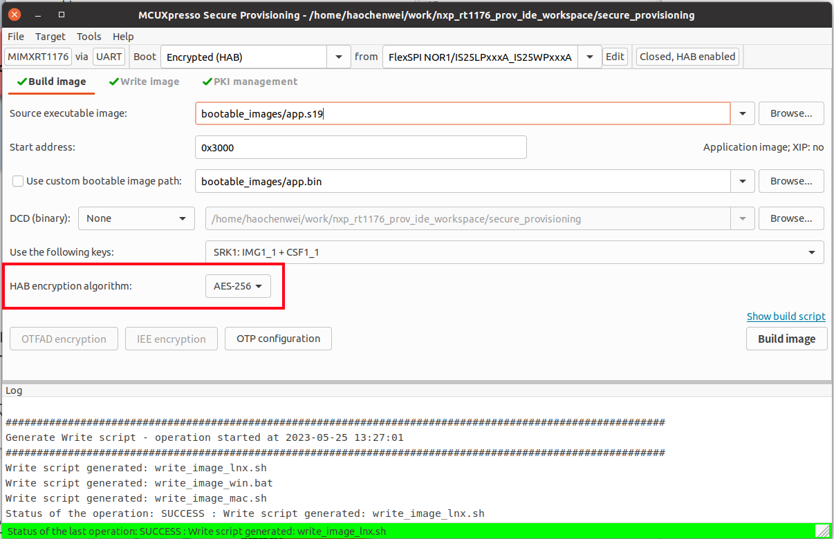Enable Use custom bootable image path checkbox
This screenshot has height=539, width=834.
tap(18, 181)
